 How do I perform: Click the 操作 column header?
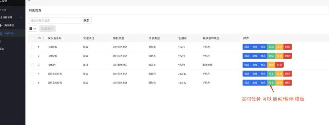point(246,38)
